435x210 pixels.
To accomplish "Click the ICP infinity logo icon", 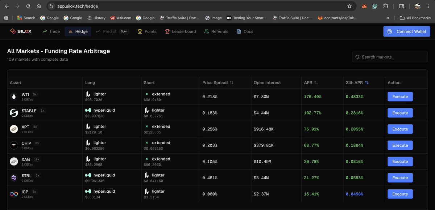I will (14, 194).
